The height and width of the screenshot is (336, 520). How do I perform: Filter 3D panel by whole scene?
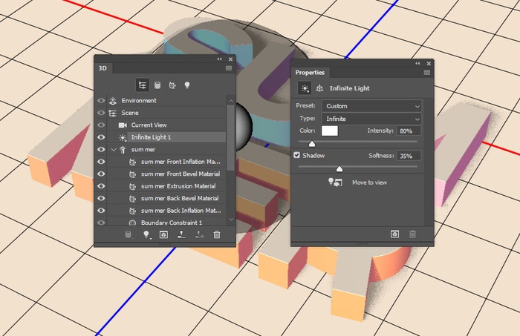tap(143, 85)
